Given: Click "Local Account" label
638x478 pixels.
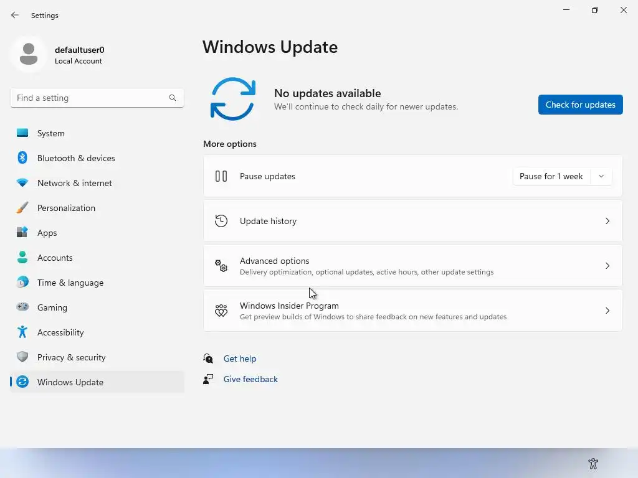Looking at the screenshot, I should [x=78, y=61].
